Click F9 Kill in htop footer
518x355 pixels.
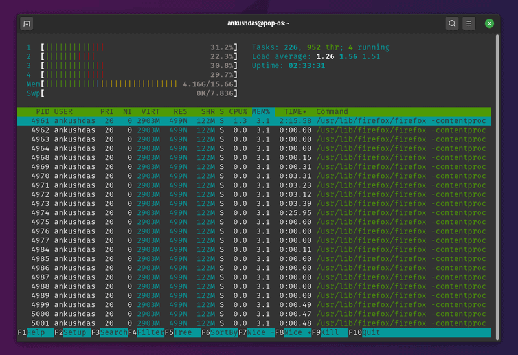coord(330,332)
